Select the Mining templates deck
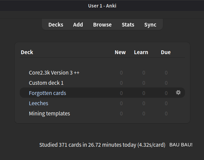 click(49, 113)
